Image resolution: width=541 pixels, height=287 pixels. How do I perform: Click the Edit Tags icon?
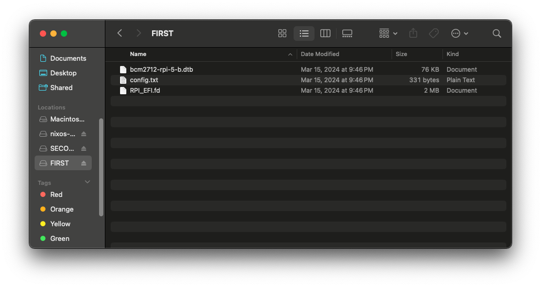pyautogui.click(x=434, y=34)
